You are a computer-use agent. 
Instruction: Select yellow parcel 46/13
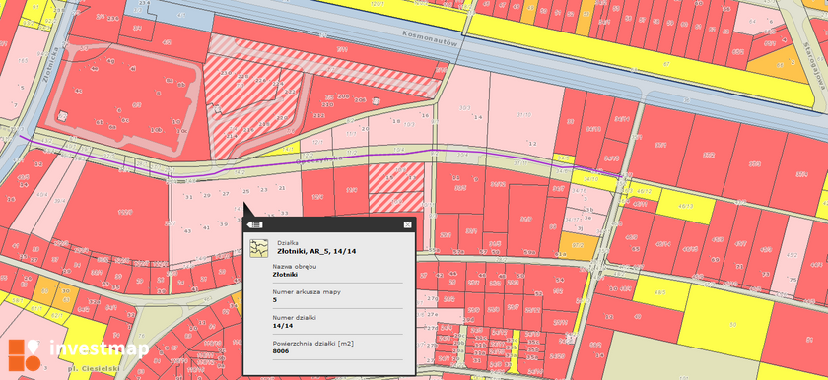pos(686,206)
